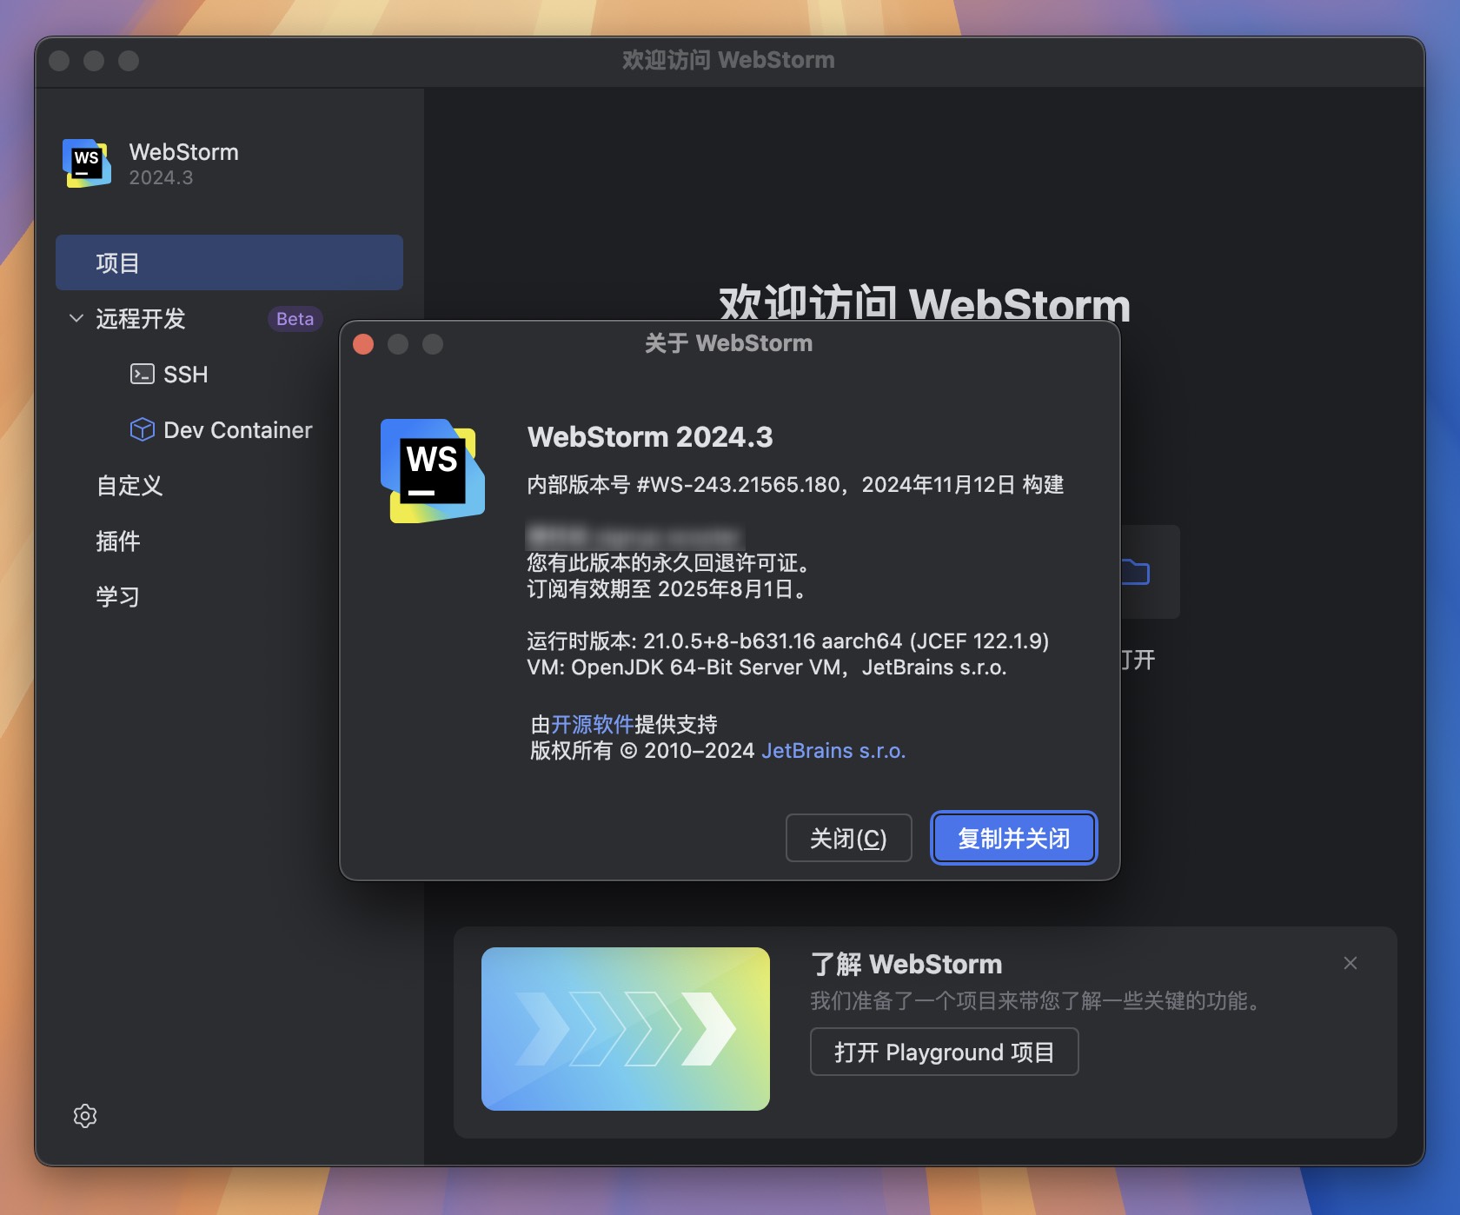1460x1215 pixels.
Task: Click the WebStorm logo in the sidebar header
Action: click(87, 163)
